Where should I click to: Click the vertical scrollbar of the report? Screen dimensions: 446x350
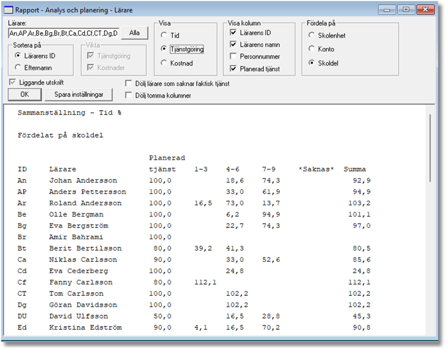pos(430,220)
